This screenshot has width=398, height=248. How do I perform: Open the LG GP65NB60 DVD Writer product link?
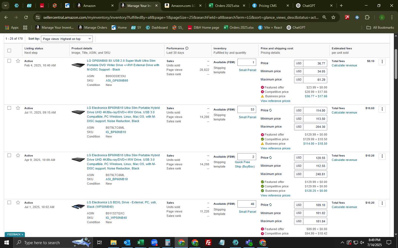coord(123,65)
